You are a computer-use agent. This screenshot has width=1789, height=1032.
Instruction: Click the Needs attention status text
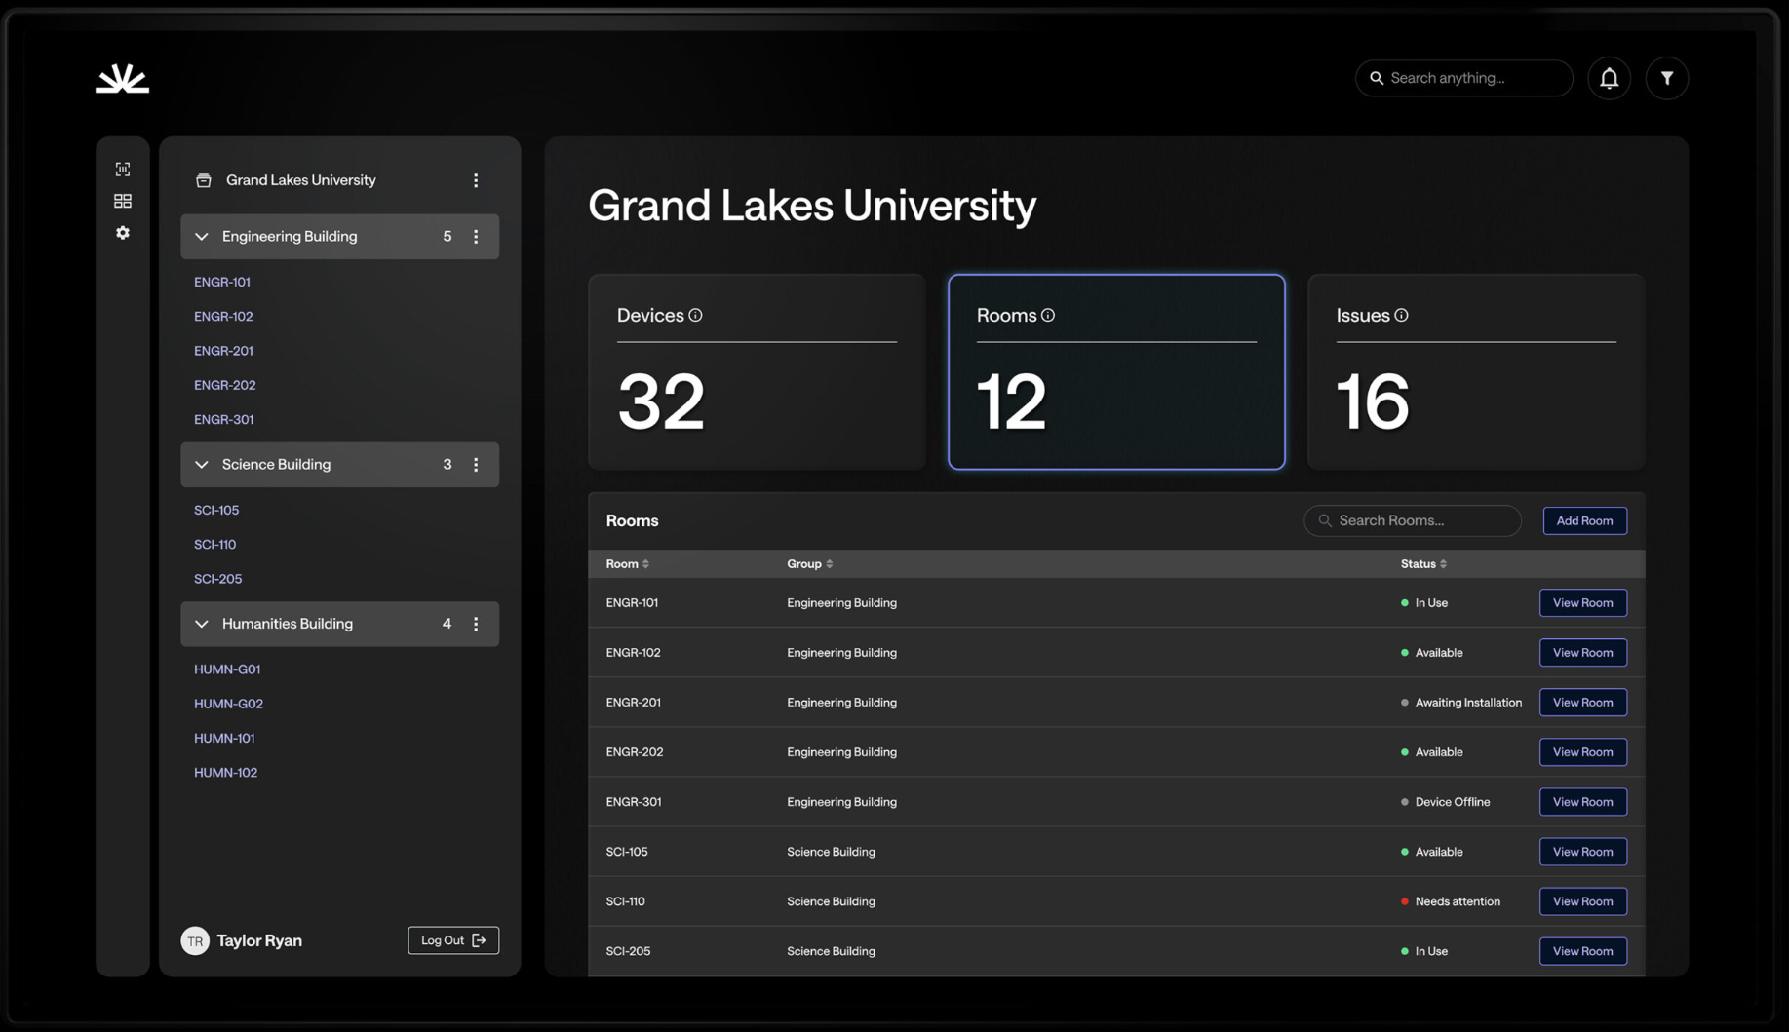[x=1458, y=901]
